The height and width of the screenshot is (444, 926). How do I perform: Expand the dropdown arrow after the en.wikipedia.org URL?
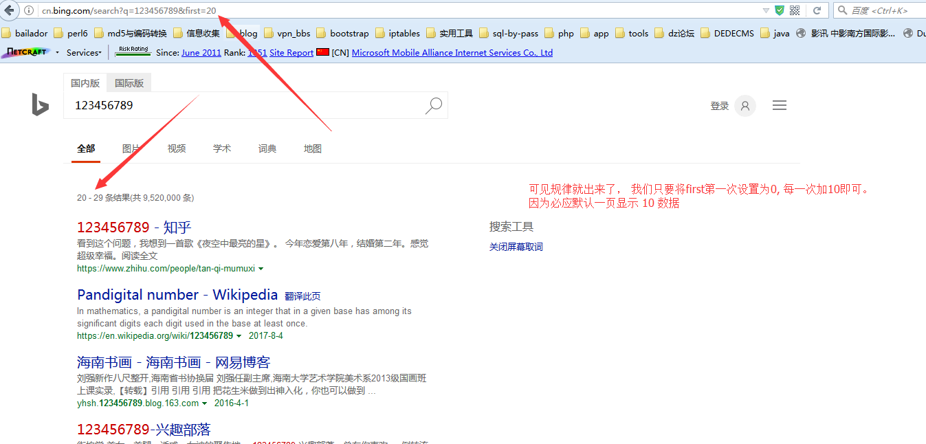click(x=239, y=336)
